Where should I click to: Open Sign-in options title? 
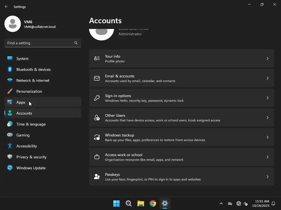118,96
